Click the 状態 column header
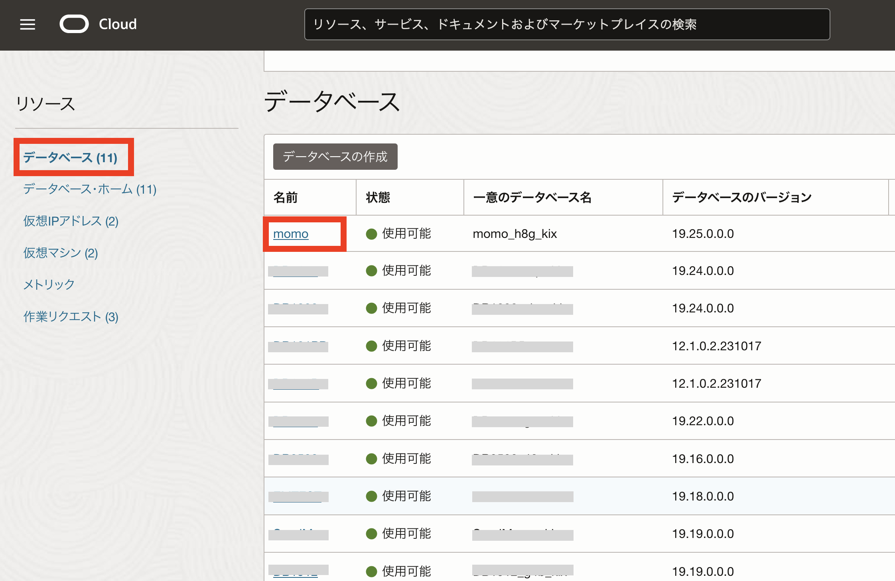Image resolution: width=895 pixels, height=581 pixels. pos(378,197)
